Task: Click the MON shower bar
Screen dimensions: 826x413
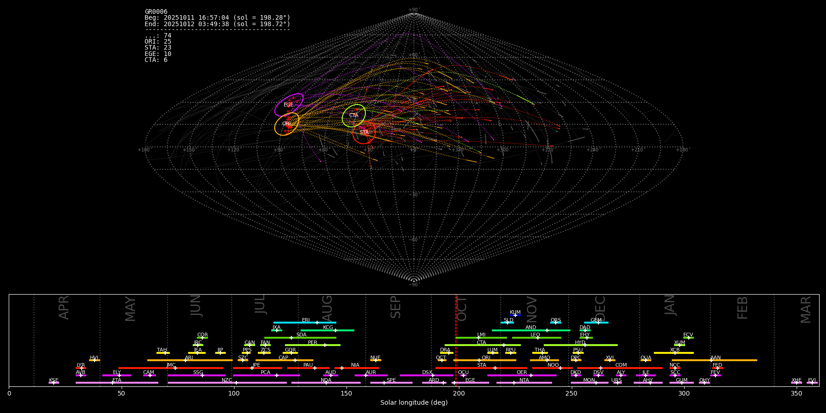Action: (589, 383)
